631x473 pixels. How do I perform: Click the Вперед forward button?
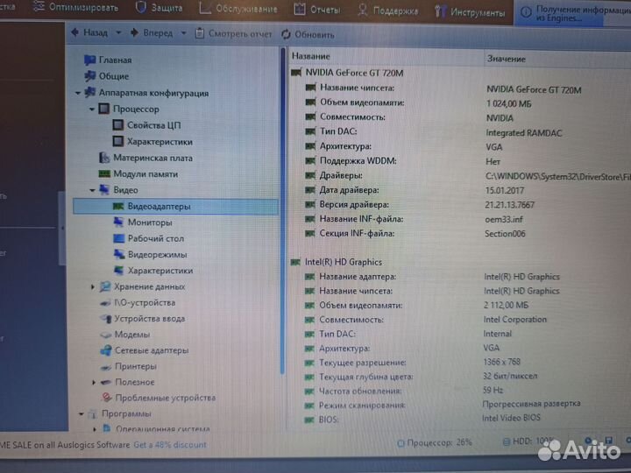pyautogui.click(x=152, y=33)
